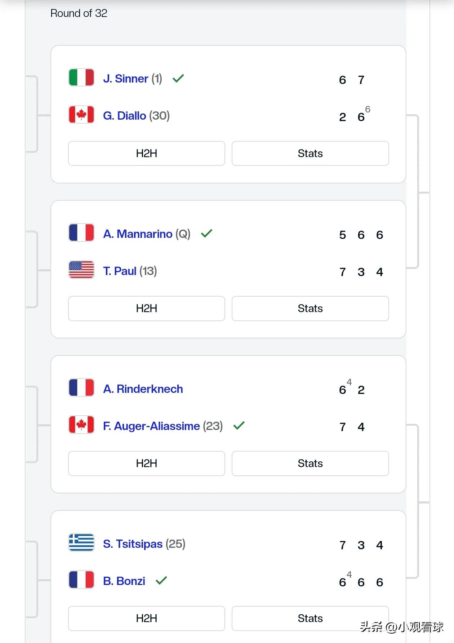Click winner checkmark next to J. Sinner
The image size is (454, 643).
178,78
